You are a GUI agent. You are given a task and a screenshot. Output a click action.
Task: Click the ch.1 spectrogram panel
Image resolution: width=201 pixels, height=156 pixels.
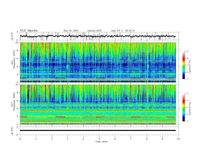[x=98, y=62]
